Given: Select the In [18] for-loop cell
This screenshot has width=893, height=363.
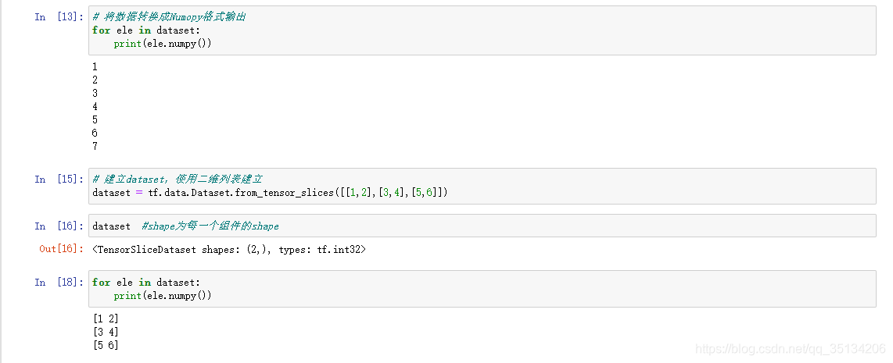Looking at the screenshot, I should [482, 289].
